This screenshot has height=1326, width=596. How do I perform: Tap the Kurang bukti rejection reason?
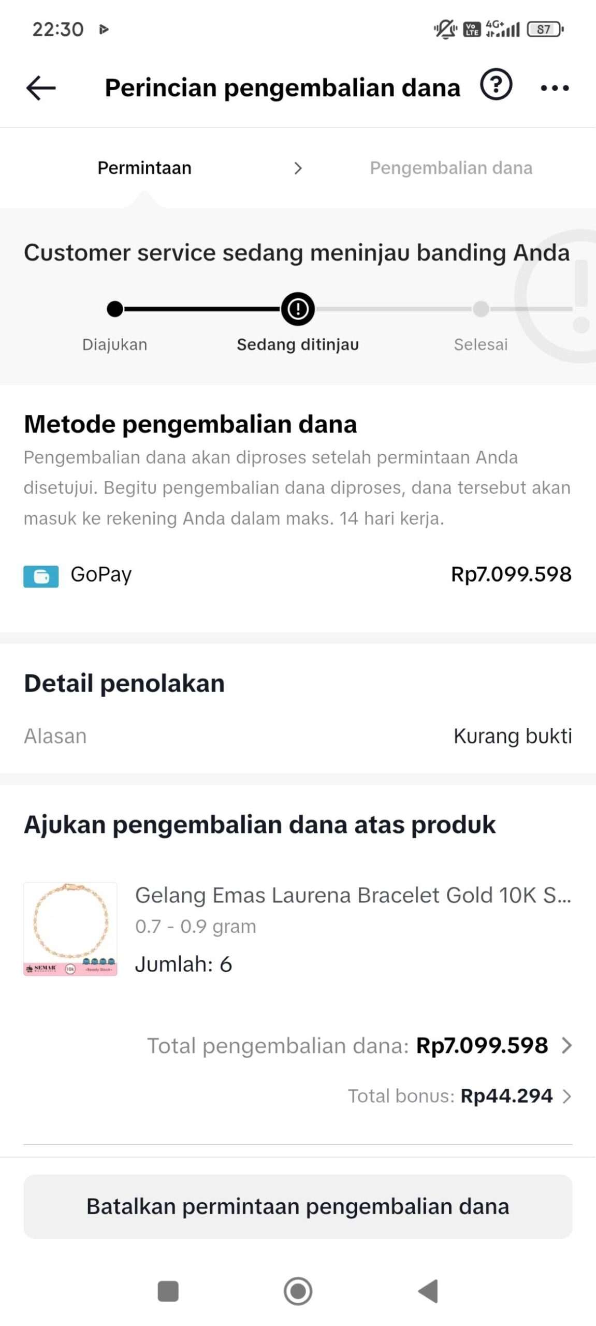pos(512,736)
